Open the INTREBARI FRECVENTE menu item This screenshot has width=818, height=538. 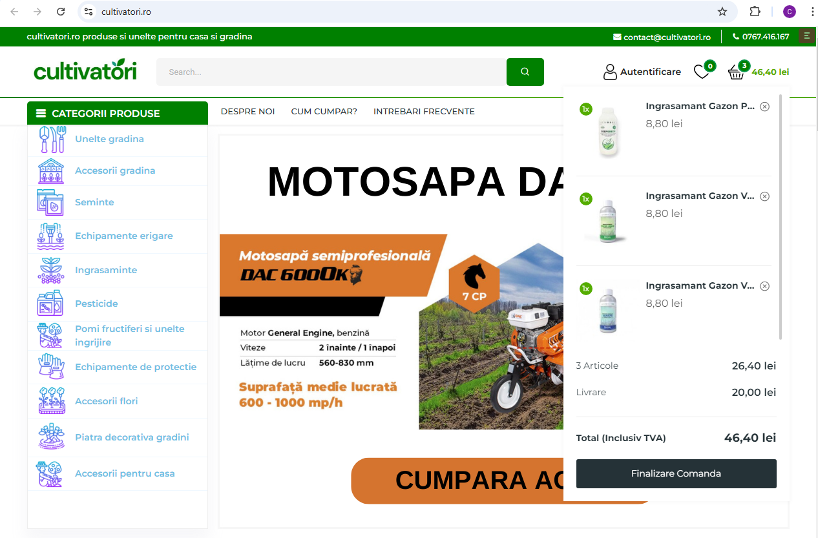[425, 111]
